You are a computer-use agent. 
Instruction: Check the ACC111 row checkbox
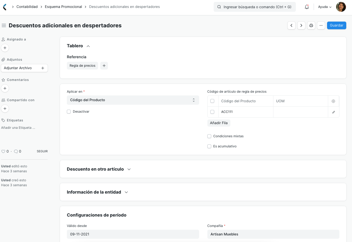pos(212,112)
